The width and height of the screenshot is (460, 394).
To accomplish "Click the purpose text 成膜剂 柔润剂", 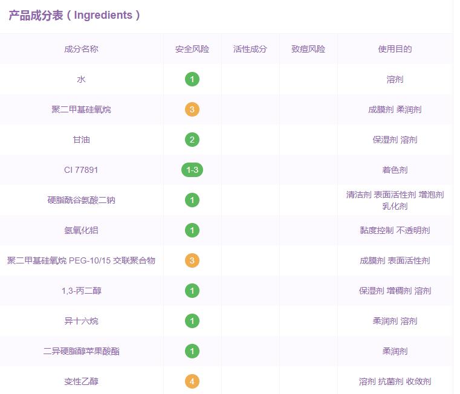I will point(395,109).
